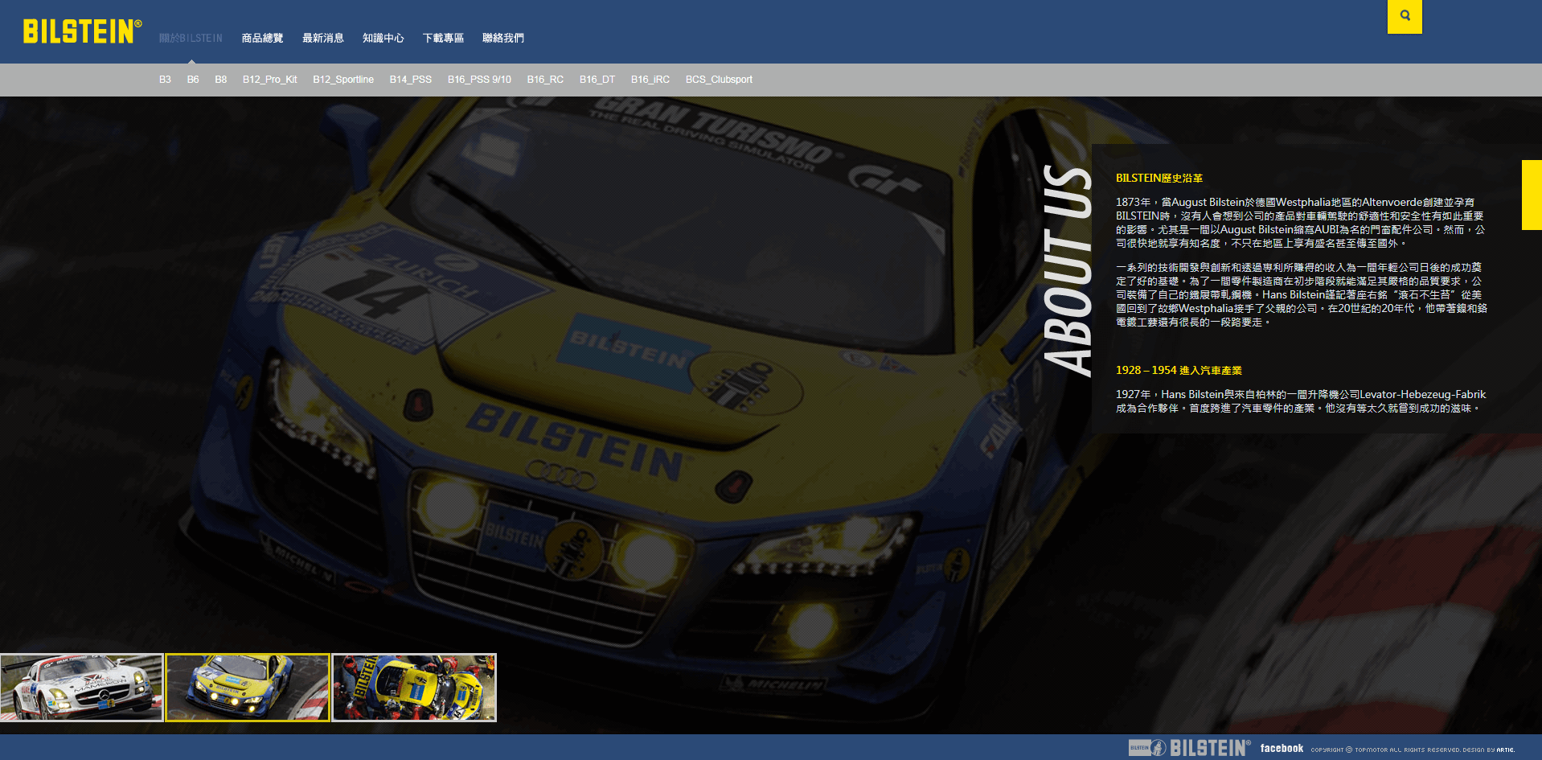Click the footer BILSTEIN logo
Image resolution: width=1542 pixels, height=760 pixels.
[x=1190, y=748]
